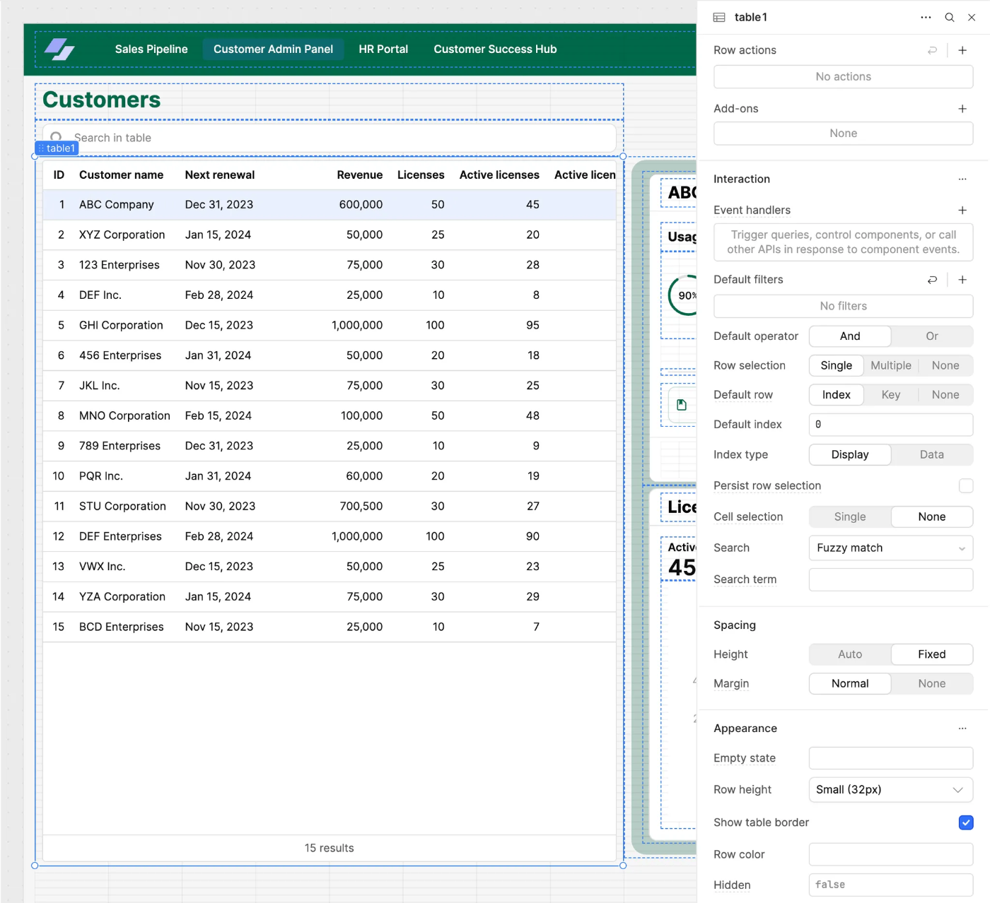Set row selection to Multiple
Image resolution: width=990 pixels, height=903 pixels.
pyautogui.click(x=891, y=365)
